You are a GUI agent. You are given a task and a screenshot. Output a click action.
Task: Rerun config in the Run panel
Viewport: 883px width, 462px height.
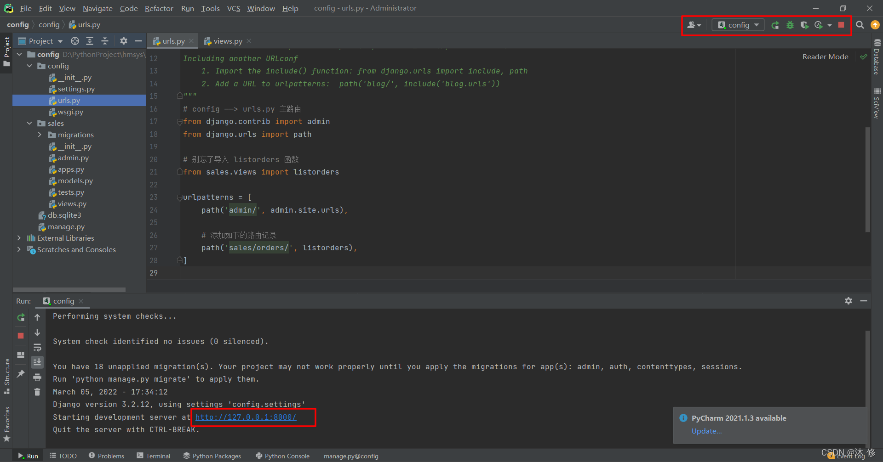(x=21, y=317)
